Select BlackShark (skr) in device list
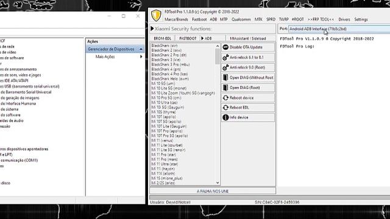390x219 pixels. click(x=165, y=46)
